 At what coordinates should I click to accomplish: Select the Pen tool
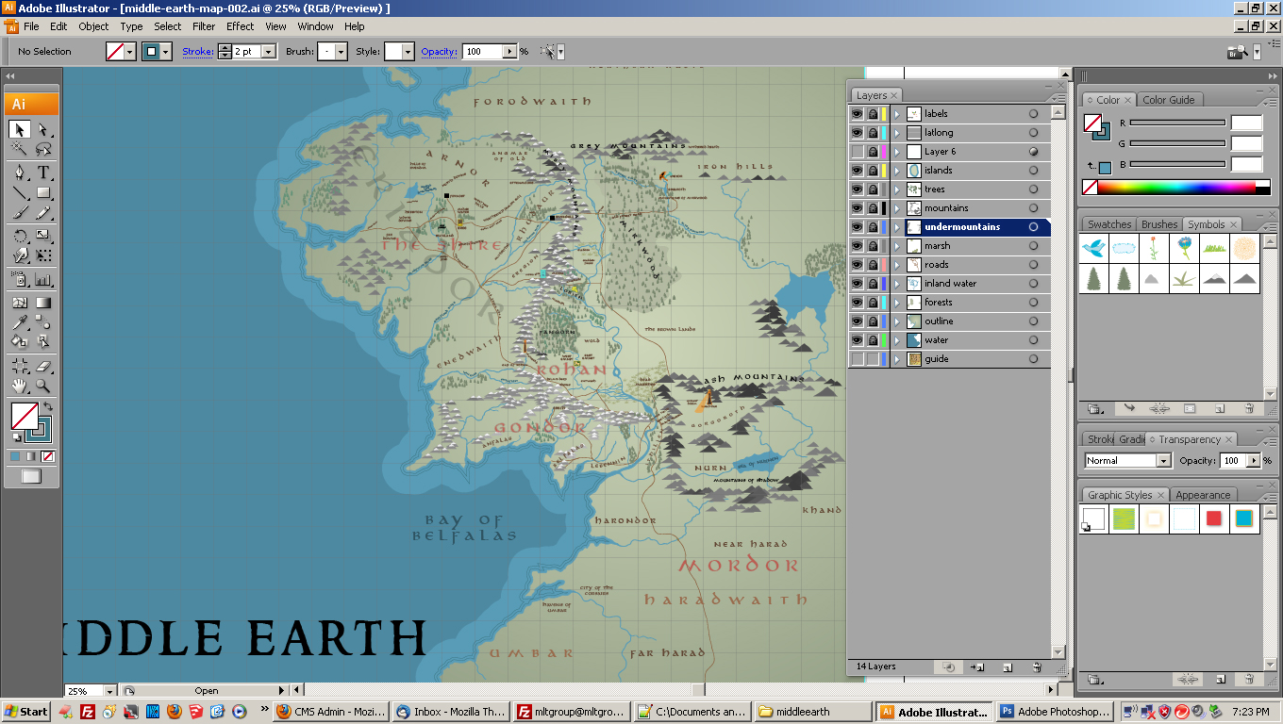[20, 173]
